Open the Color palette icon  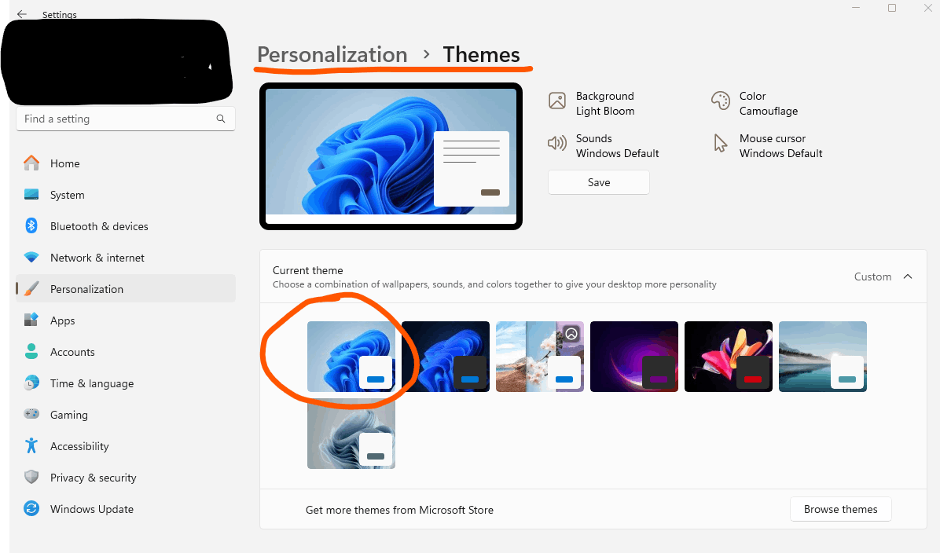pos(720,101)
